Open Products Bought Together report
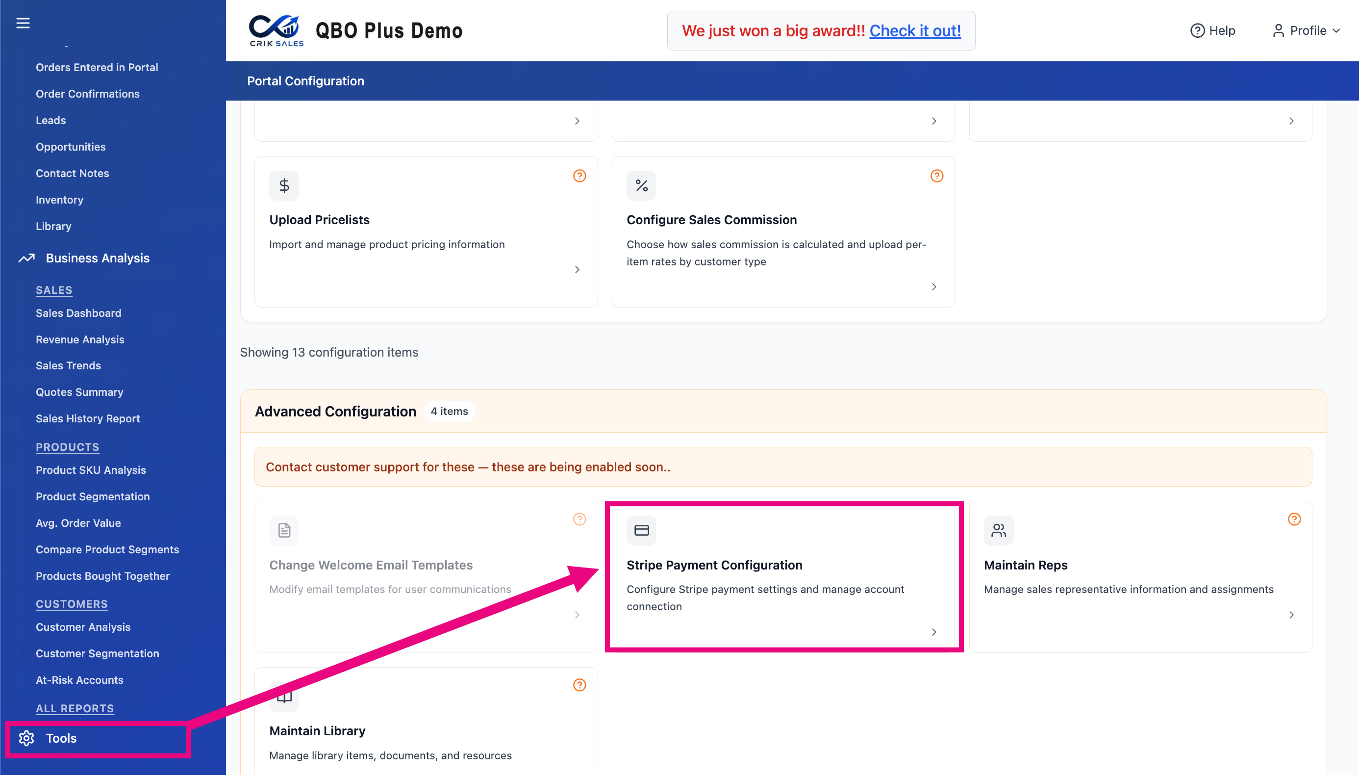This screenshot has height=775, width=1359. click(102, 576)
